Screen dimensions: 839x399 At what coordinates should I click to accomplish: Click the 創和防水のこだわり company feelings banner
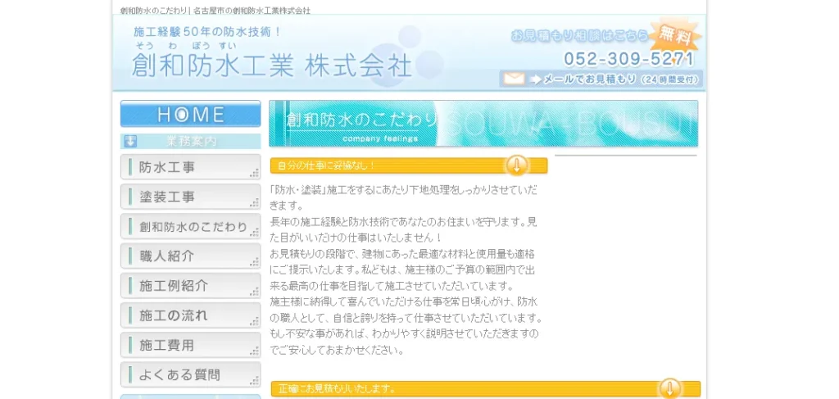[483, 124]
